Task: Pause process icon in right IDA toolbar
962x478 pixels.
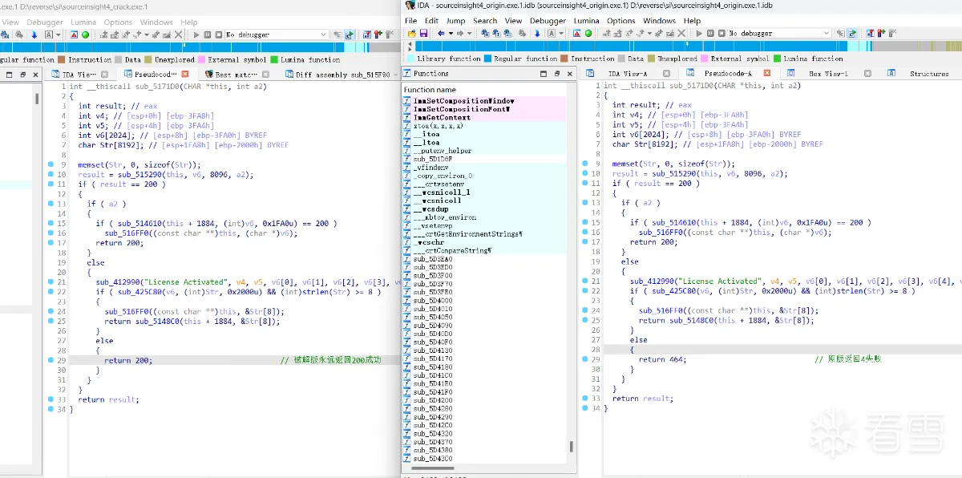Action: pyautogui.click(x=710, y=34)
